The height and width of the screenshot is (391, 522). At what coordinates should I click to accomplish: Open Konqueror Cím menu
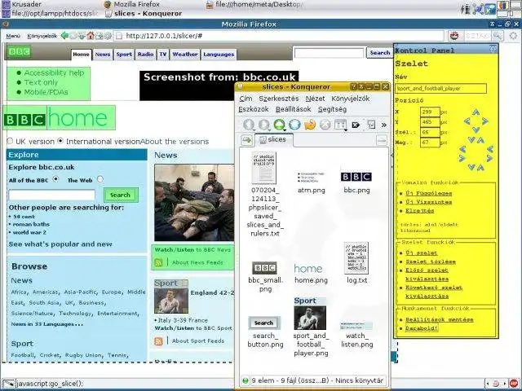click(246, 99)
